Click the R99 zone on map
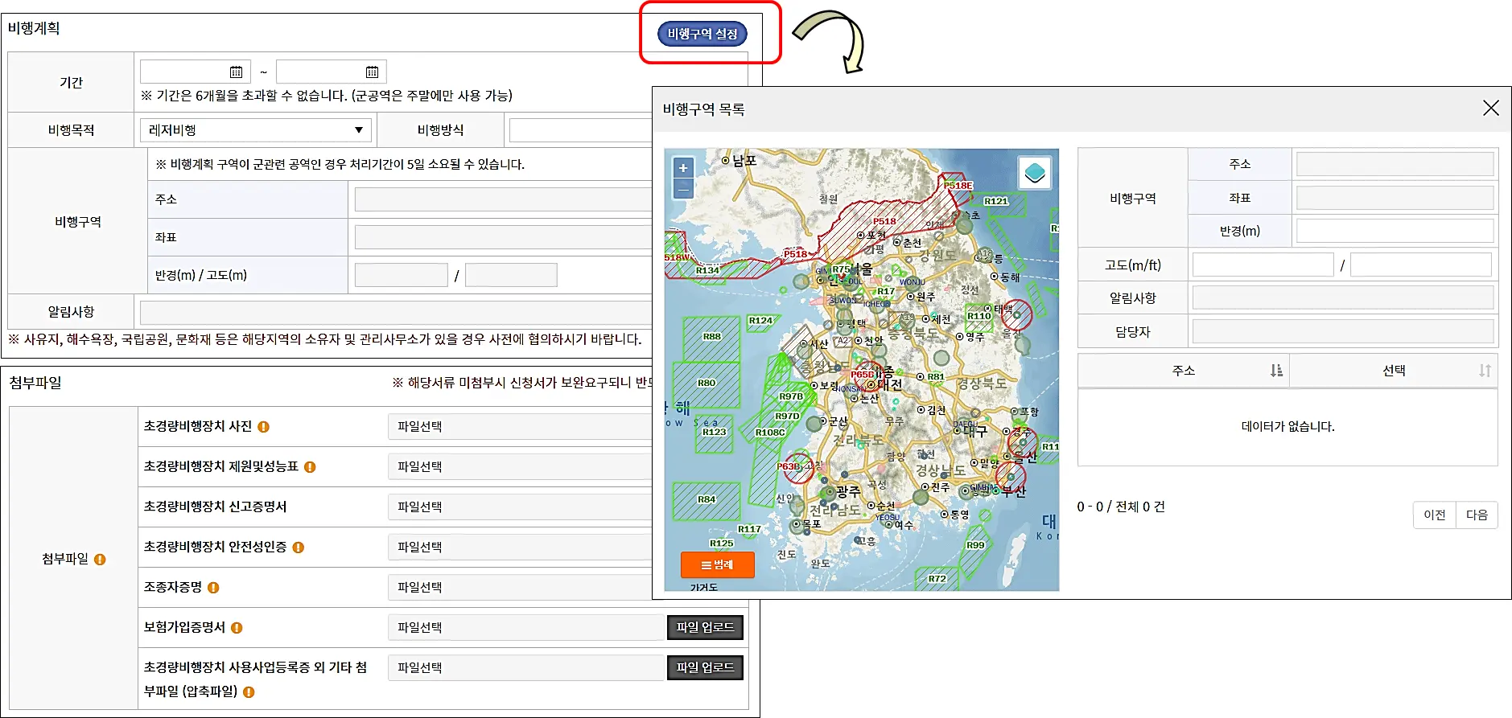1512x718 pixels. [975, 551]
